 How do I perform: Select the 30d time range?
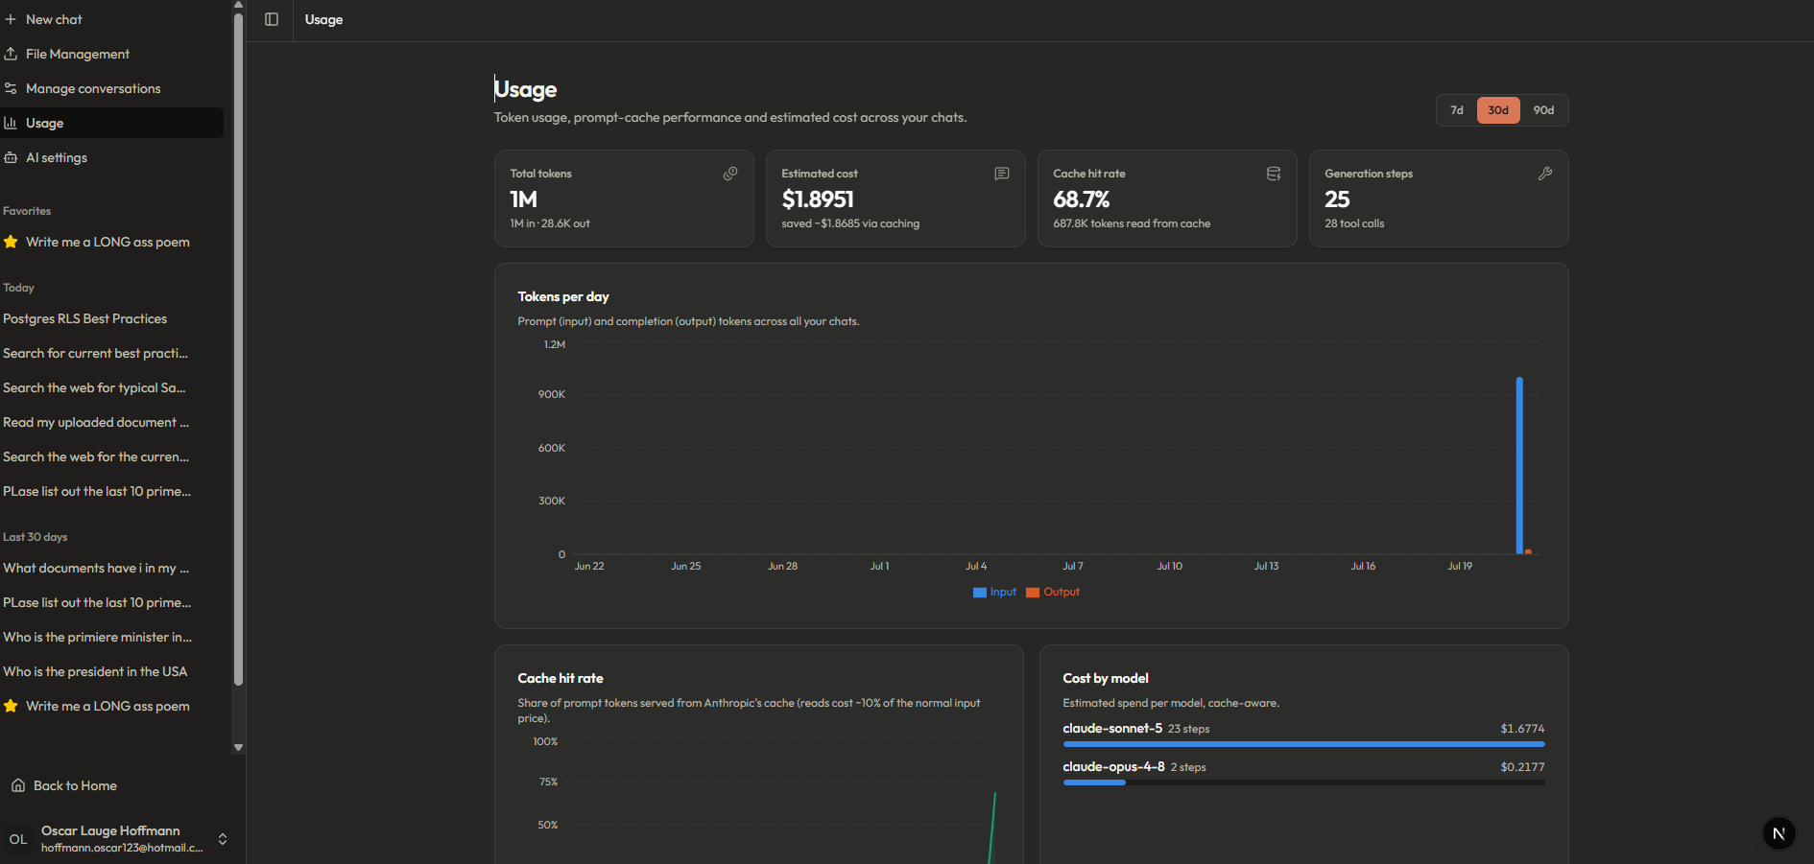click(x=1498, y=110)
